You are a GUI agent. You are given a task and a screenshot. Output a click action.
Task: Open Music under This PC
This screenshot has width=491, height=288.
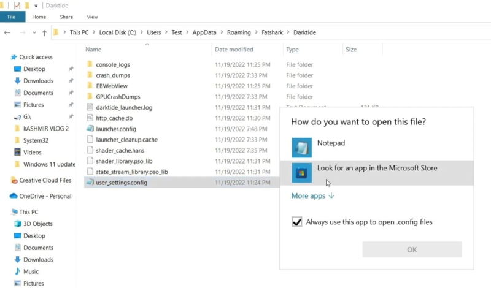click(x=31, y=271)
